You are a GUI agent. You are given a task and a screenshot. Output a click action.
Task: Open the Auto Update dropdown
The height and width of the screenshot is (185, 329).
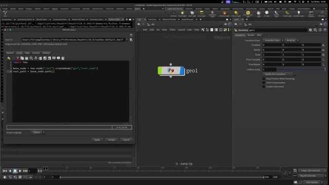tap(314, 182)
